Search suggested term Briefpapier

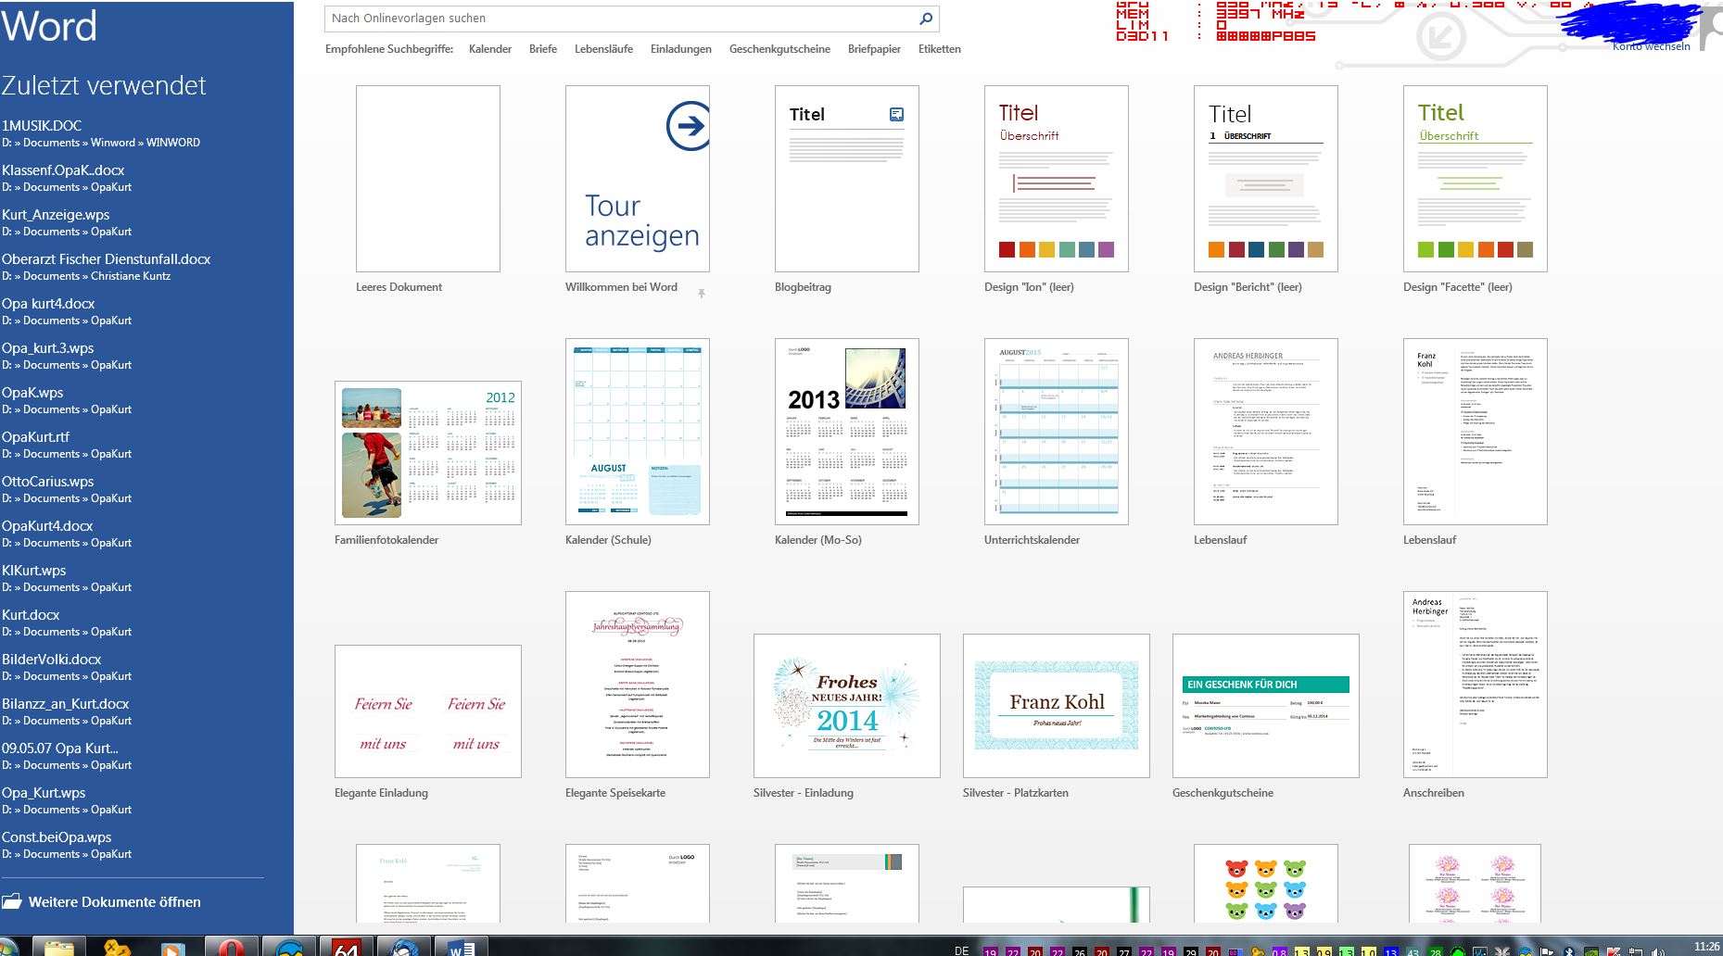(x=874, y=49)
